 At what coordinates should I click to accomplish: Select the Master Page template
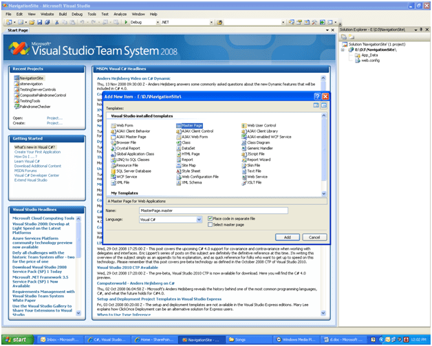tap(191, 126)
